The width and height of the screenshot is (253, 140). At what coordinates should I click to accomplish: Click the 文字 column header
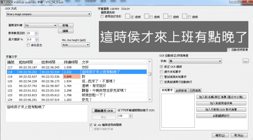pyautogui.click(x=114, y=62)
